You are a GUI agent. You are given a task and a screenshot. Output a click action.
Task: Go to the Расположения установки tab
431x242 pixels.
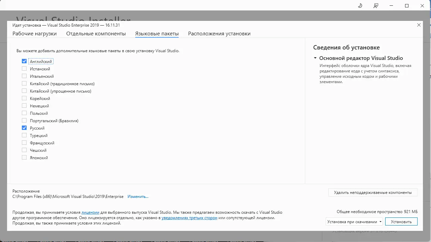[219, 33]
